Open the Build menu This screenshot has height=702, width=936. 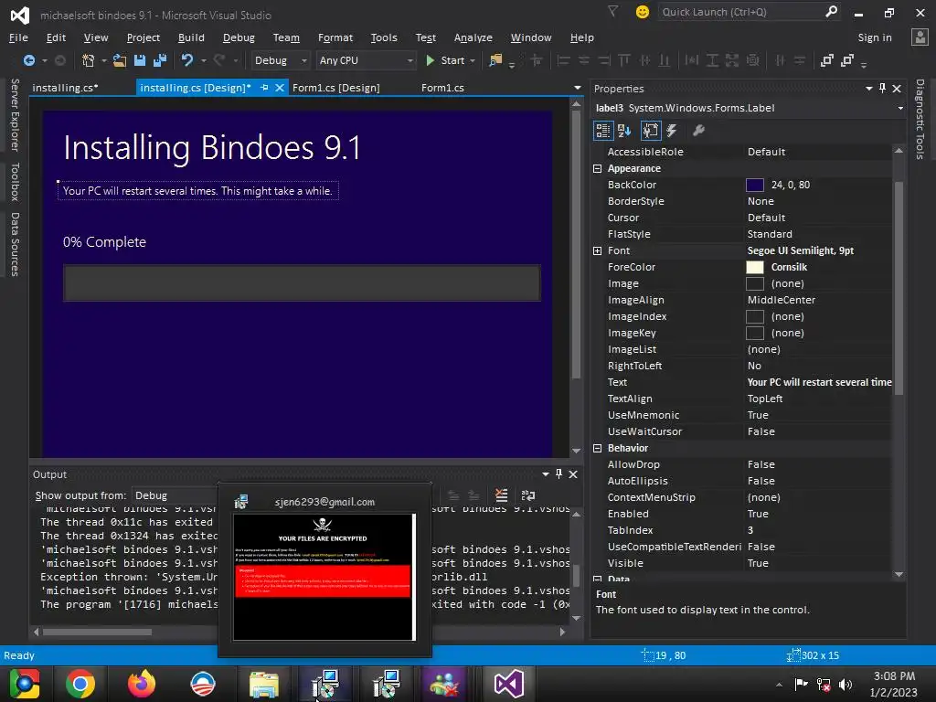pos(191,37)
